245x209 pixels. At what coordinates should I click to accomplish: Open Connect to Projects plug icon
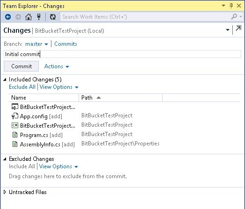point(39,17)
